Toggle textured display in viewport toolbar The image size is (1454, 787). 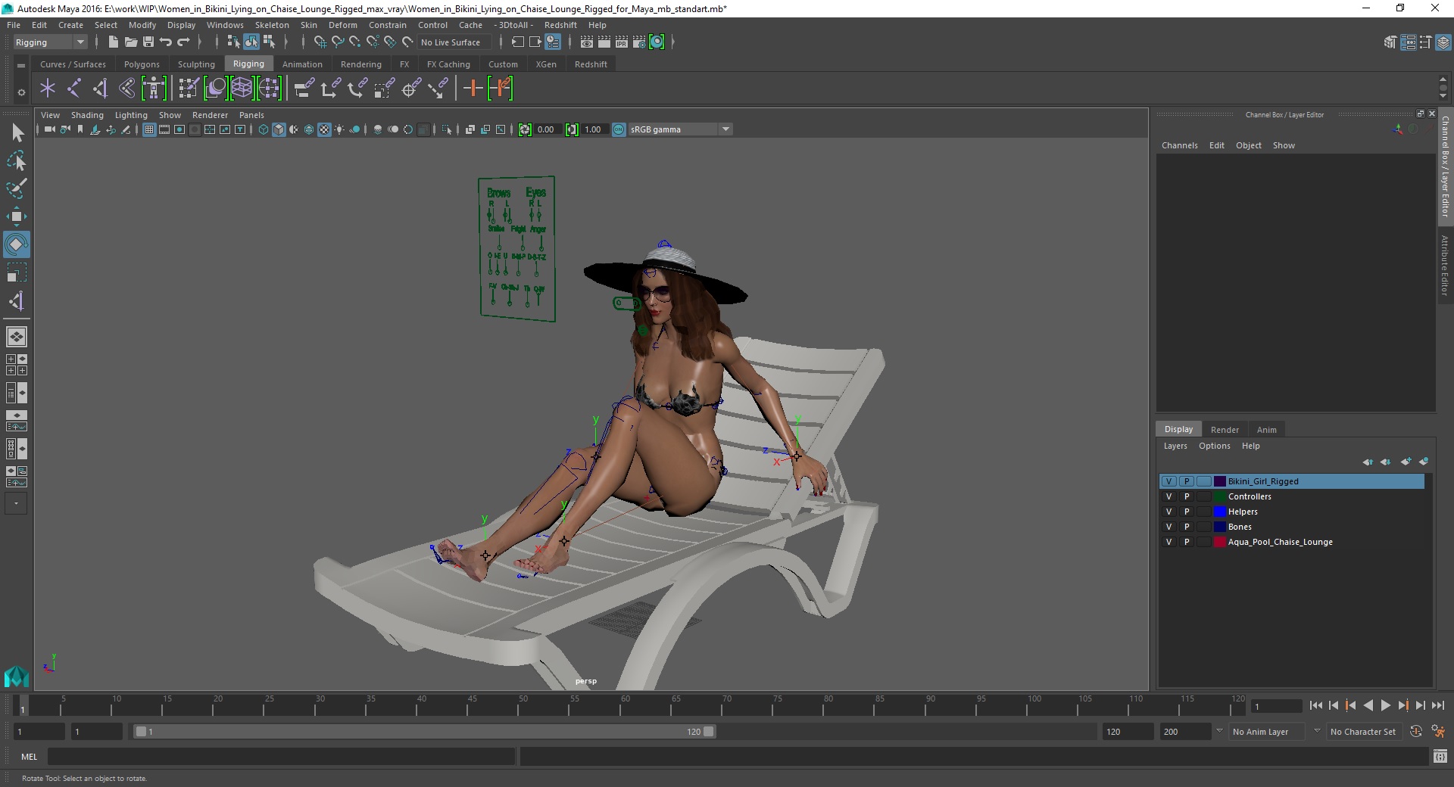324,129
